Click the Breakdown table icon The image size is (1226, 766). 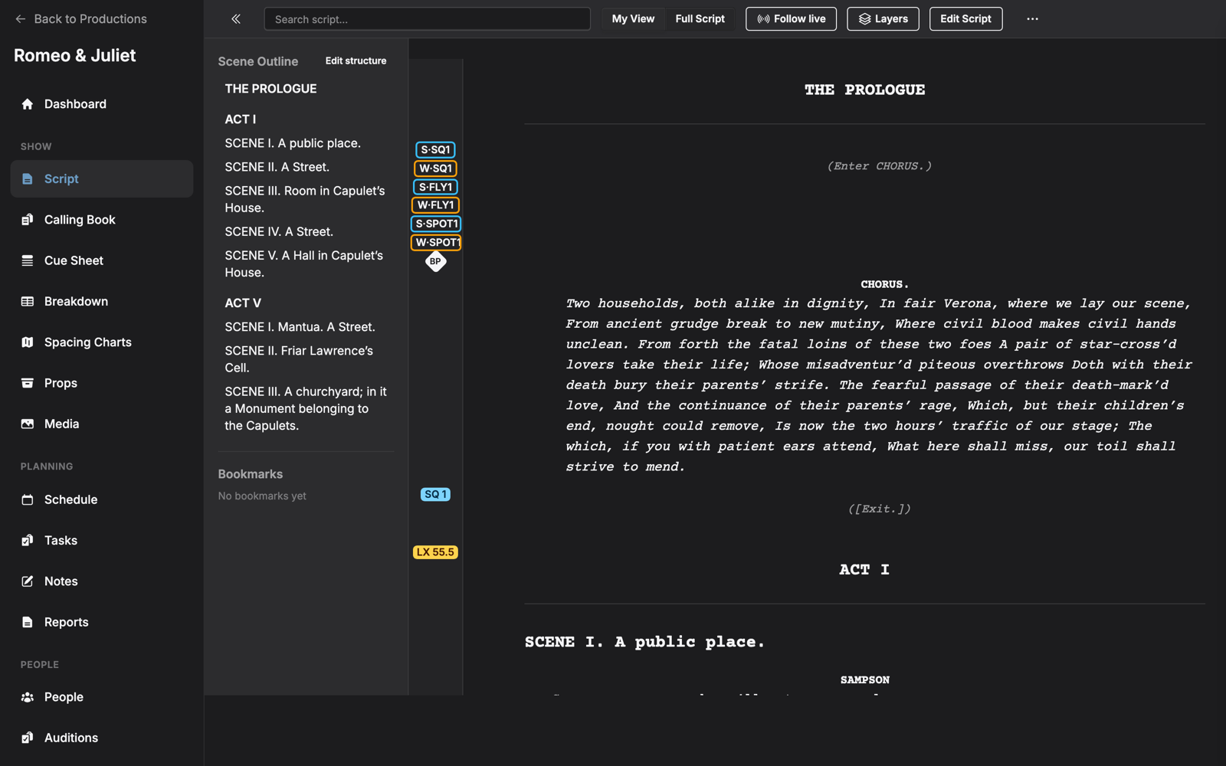coord(28,301)
